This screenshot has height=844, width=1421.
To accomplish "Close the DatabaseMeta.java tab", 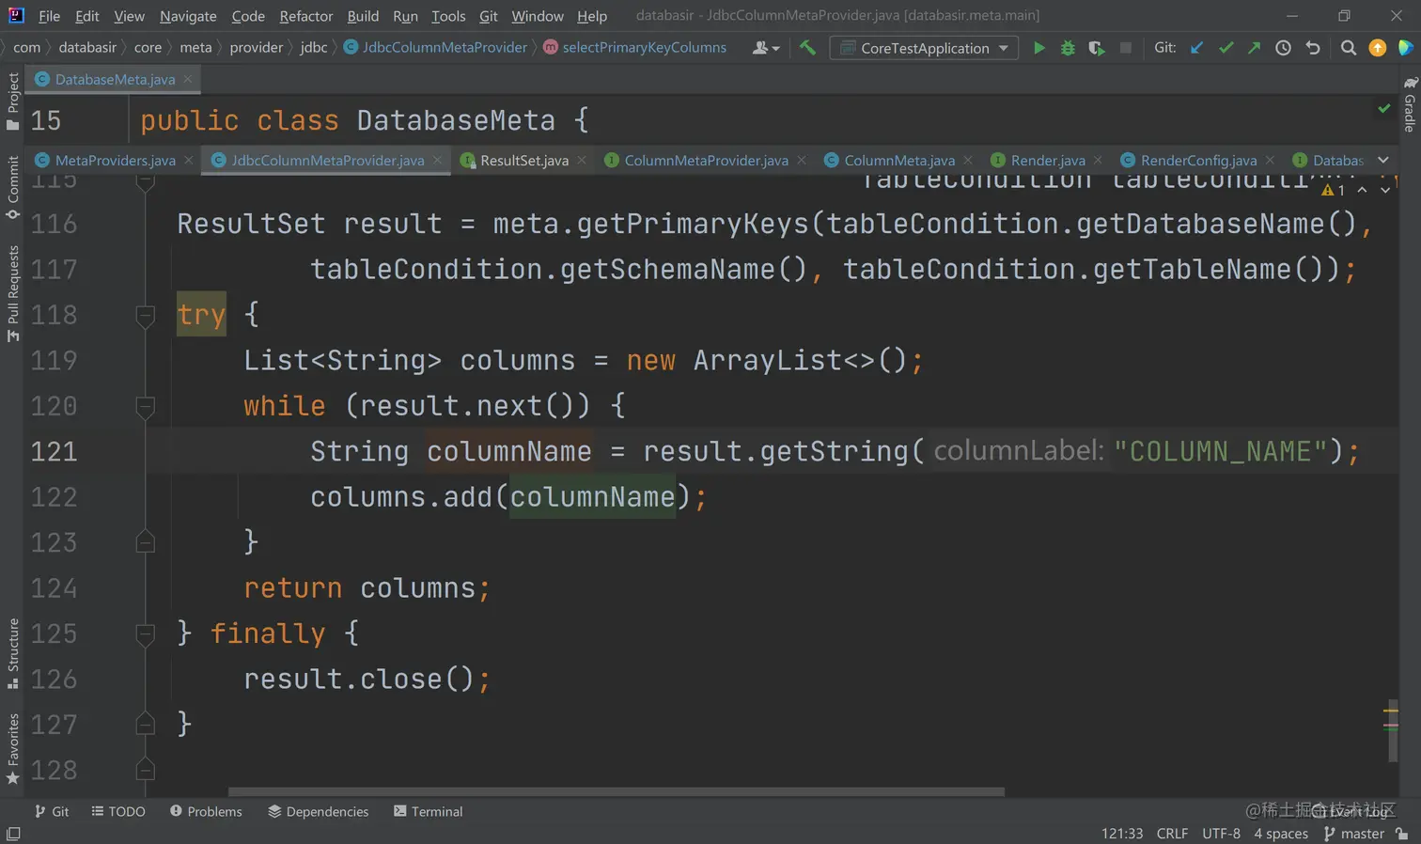I will click(x=188, y=79).
